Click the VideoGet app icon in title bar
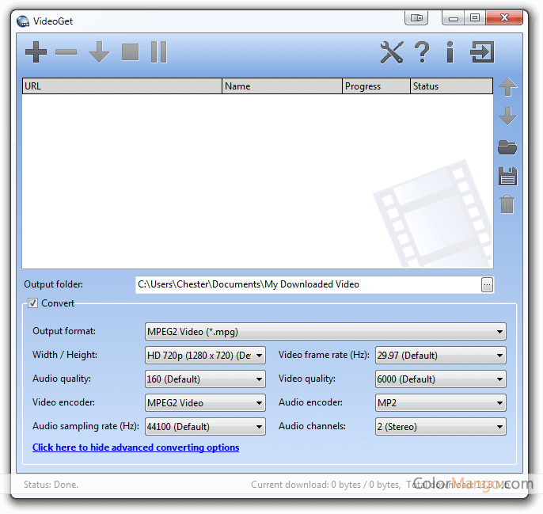The height and width of the screenshot is (514, 543). pos(23,21)
